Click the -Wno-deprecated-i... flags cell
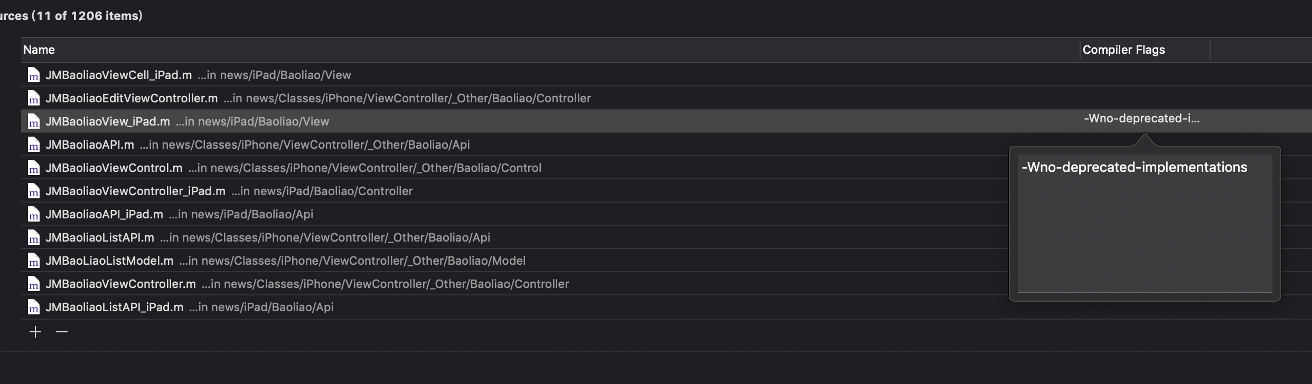The height and width of the screenshot is (384, 1312). 1141,119
